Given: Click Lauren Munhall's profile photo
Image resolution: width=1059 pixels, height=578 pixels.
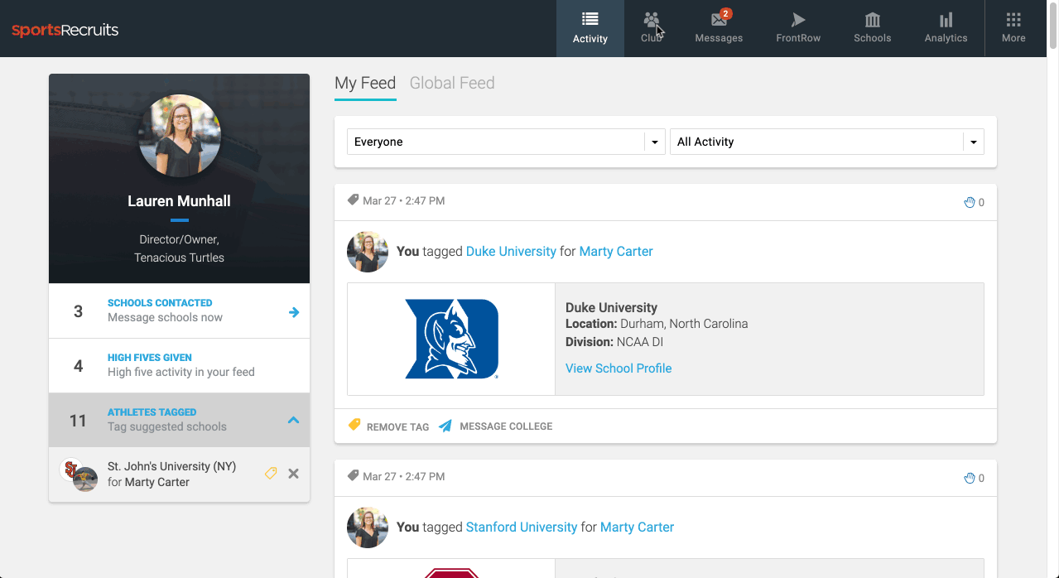Looking at the screenshot, I should 180,136.
